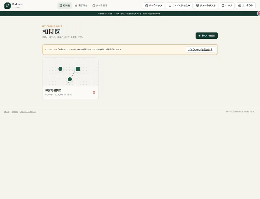This screenshot has height=199, width=260.
Task: Click the large 相関図 page heading
Action: click(51, 32)
